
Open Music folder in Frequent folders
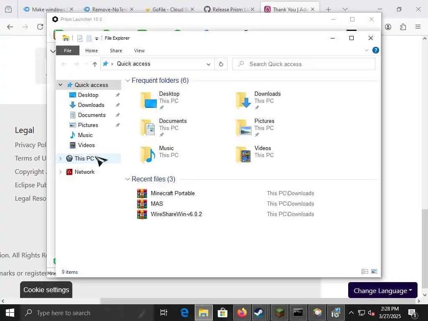pos(159,155)
